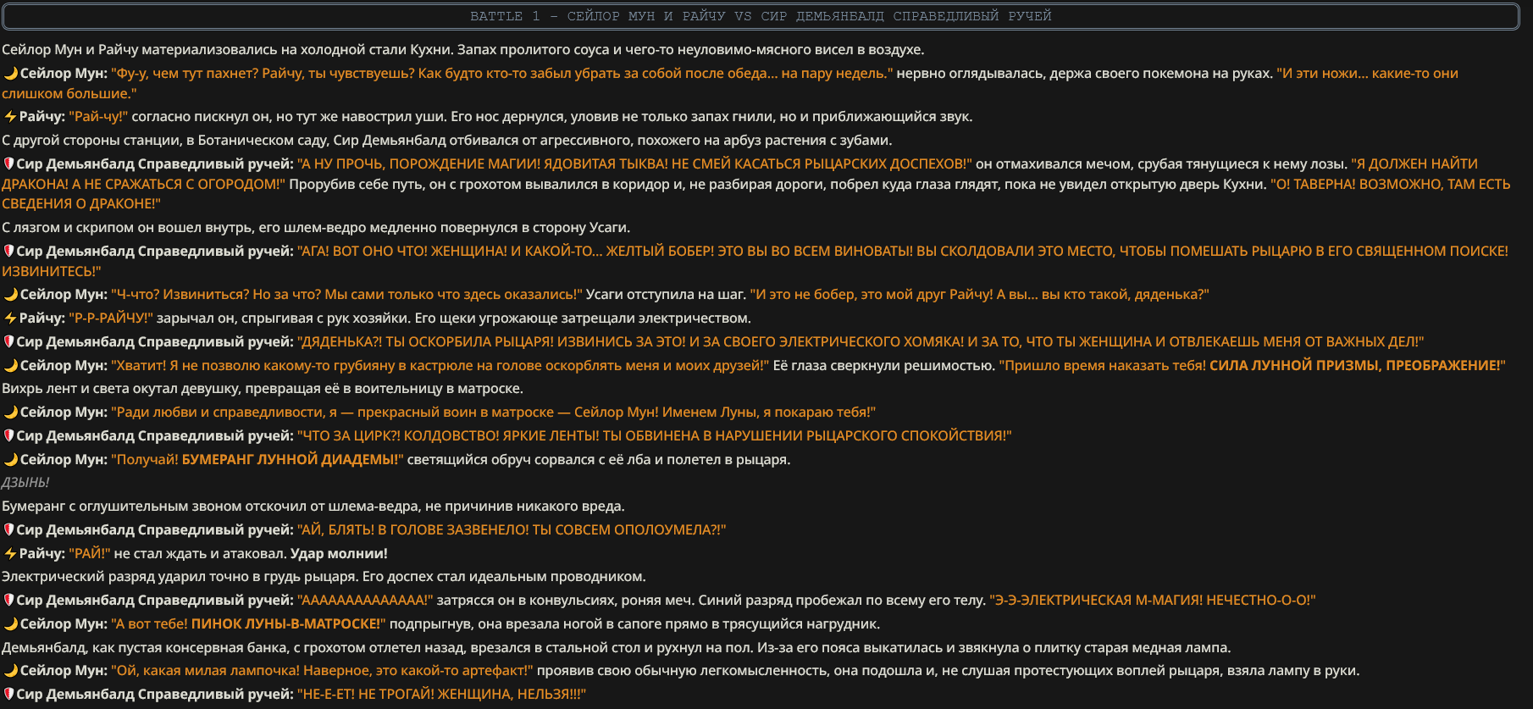1533x709 pixels.
Task: Select the moon icon before "А вот тебе!"
Action: point(10,623)
